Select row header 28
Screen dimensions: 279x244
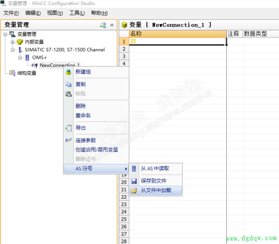click(x=124, y=242)
